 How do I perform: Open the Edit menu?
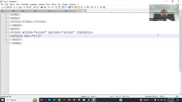coord(6,4)
